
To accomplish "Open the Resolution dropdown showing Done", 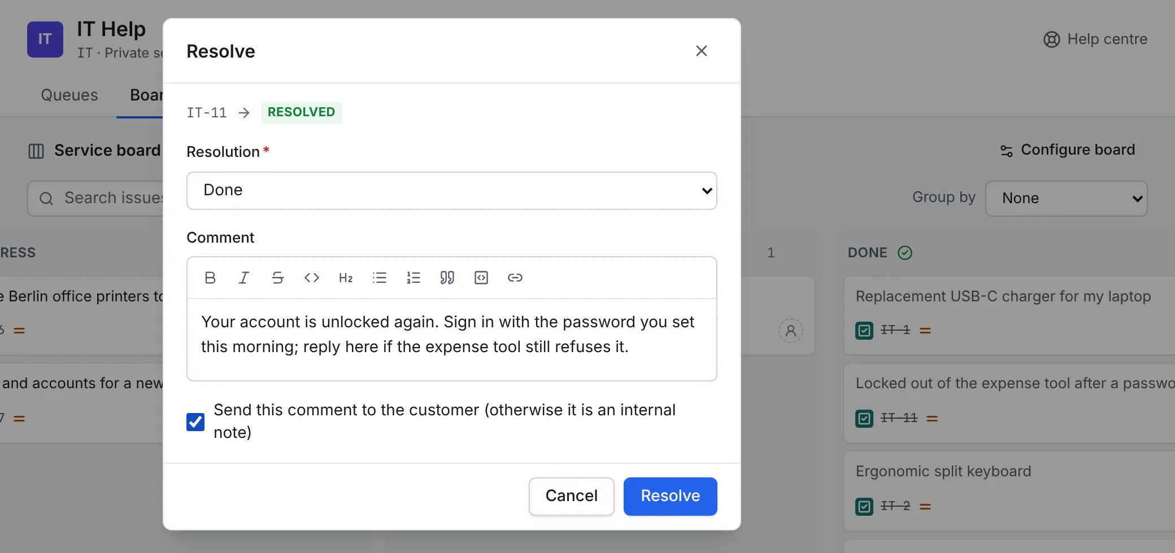I will point(452,191).
